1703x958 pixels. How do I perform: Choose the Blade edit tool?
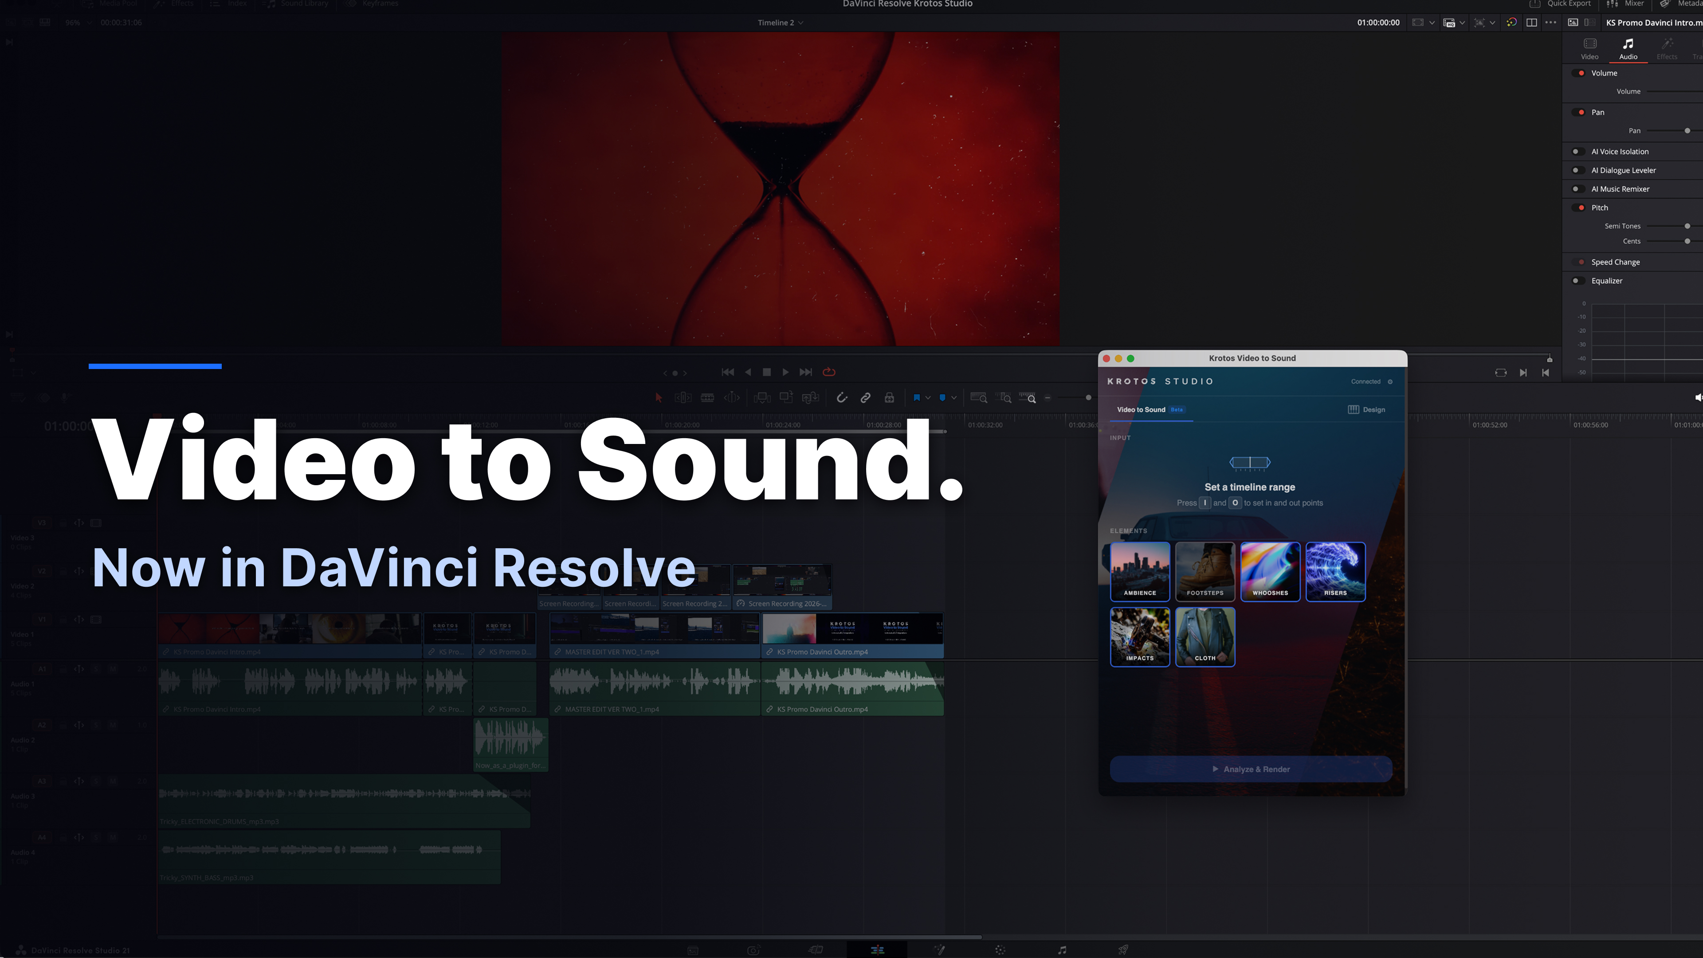pos(707,397)
